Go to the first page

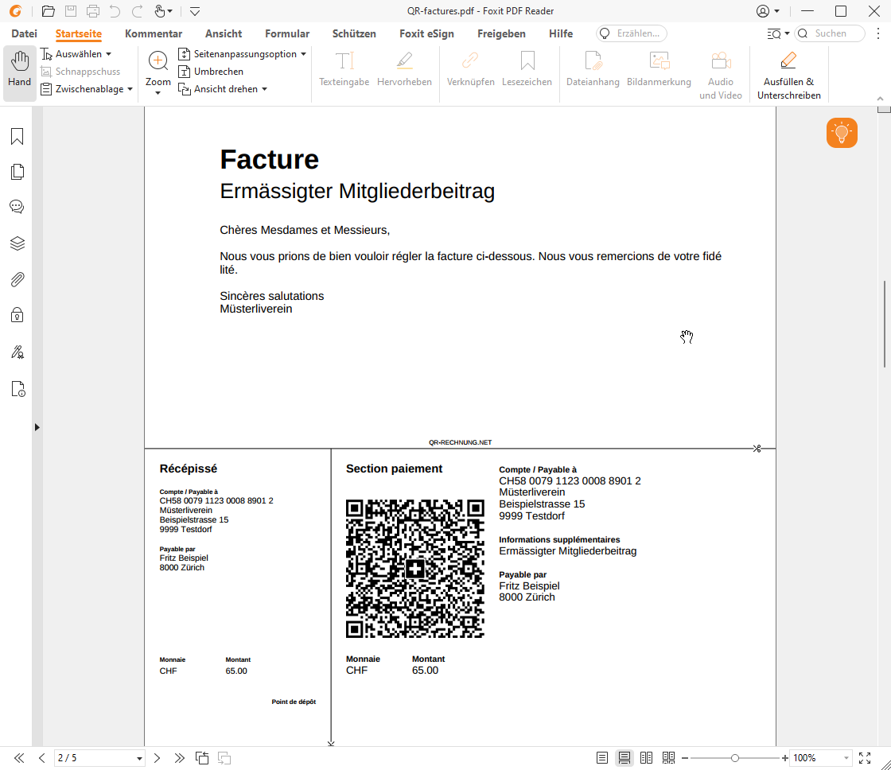click(x=19, y=757)
